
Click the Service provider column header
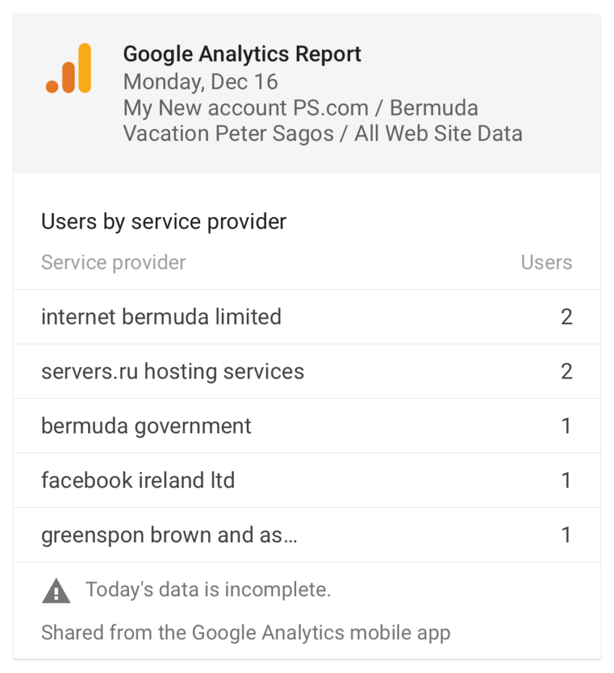click(x=113, y=262)
